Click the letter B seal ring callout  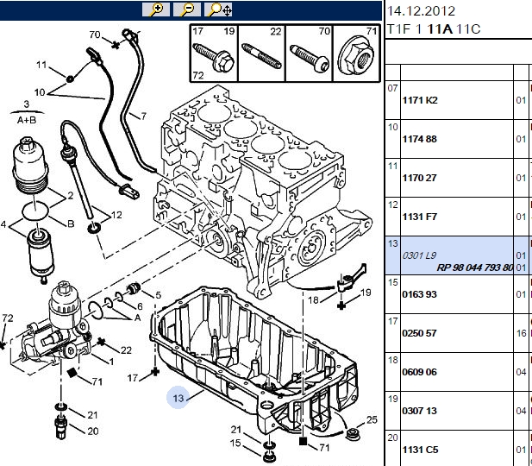click(x=71, y=224)
